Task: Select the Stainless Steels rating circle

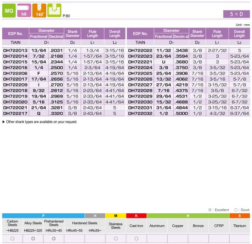Action: point(116,239)
